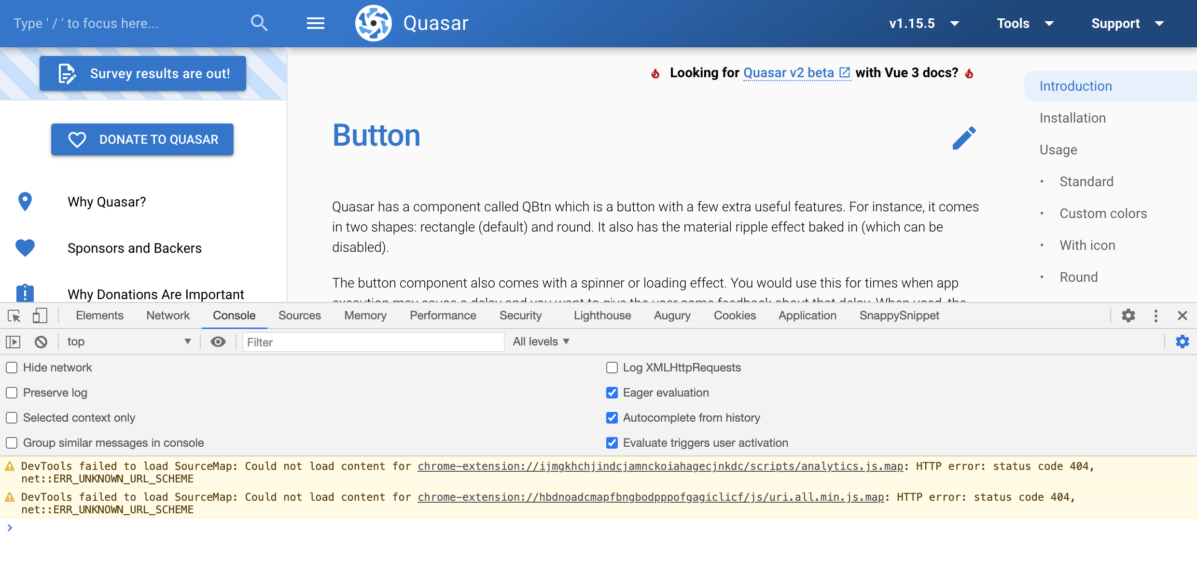Screen dimensions: 1197x576
Task: Switch to the Network tab
Action: [x=168, y=315]
